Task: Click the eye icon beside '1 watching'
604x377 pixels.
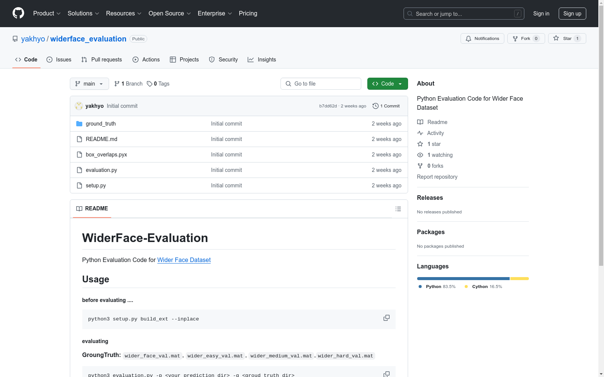Action: tap(420, 155)
